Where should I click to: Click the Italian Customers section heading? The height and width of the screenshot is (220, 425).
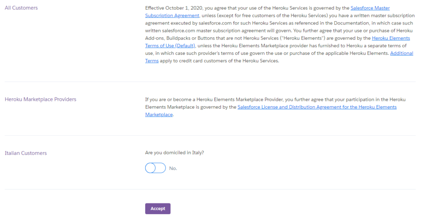coord(26,153)
